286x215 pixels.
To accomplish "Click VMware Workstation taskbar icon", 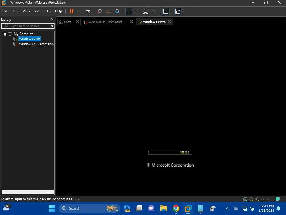I will coord(188,208).
